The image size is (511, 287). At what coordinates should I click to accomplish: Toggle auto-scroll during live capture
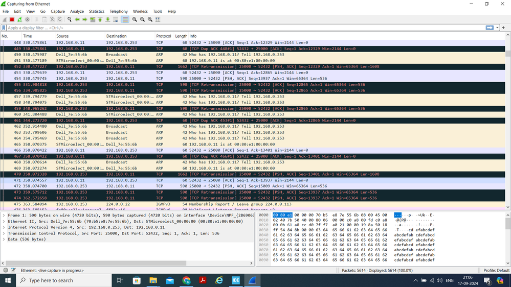click(x=116, y=19)
